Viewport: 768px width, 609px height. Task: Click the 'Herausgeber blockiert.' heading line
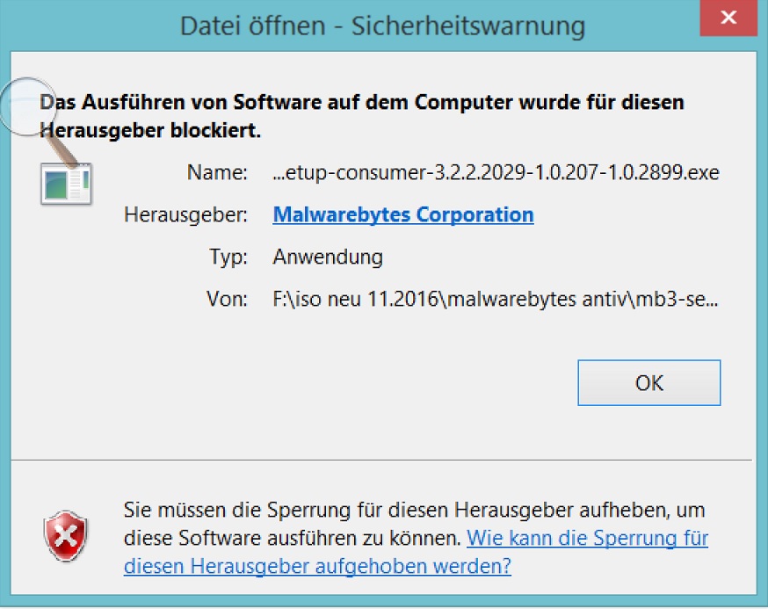tap(150, 130)
